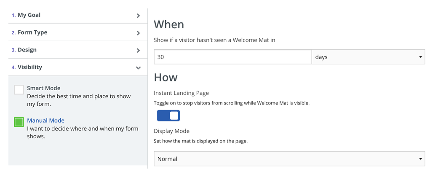
Task: Click the Smart Mode label text
Action: [x=43, y=88]
